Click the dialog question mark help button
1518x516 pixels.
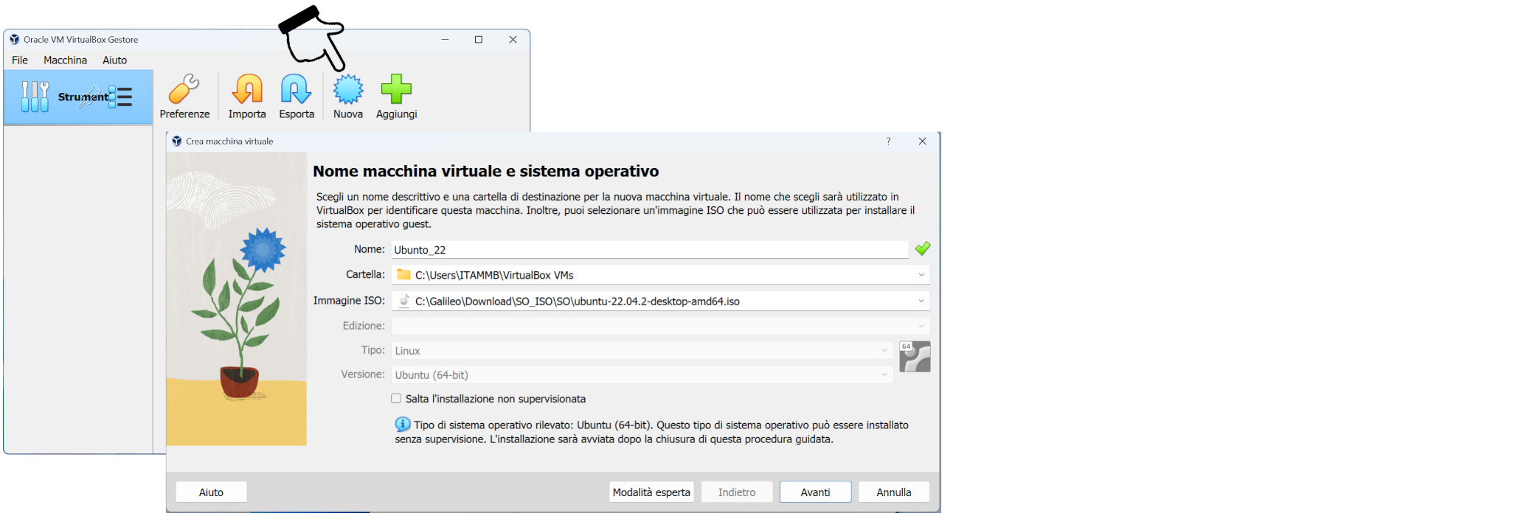888,141
